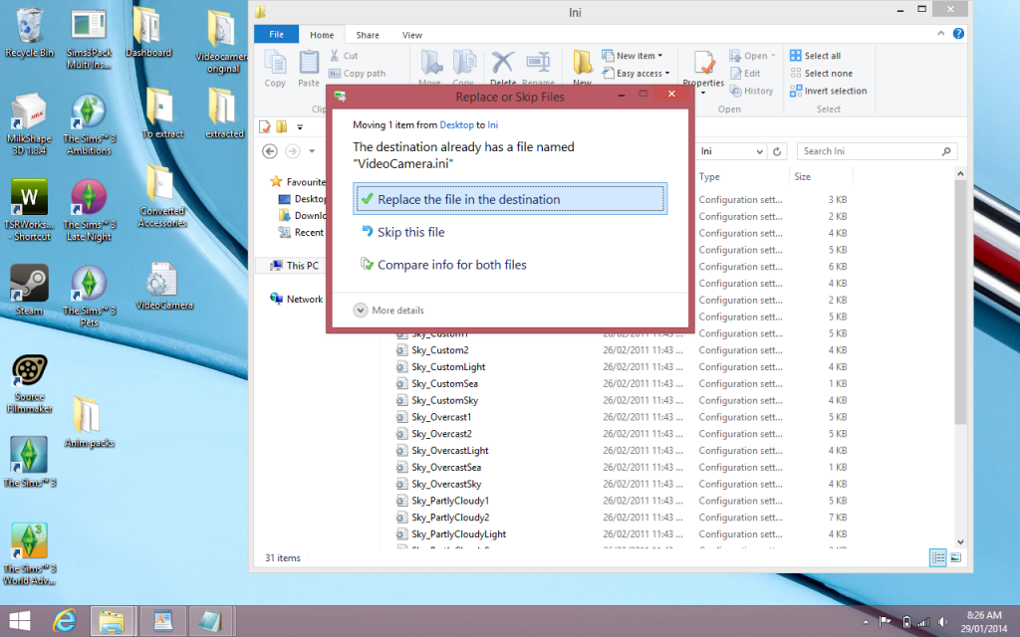Click the Size column header

803,177
